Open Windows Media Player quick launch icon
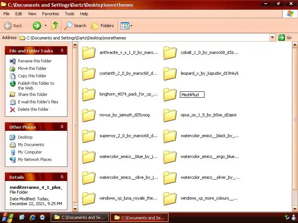 click(x=42, y=217)
